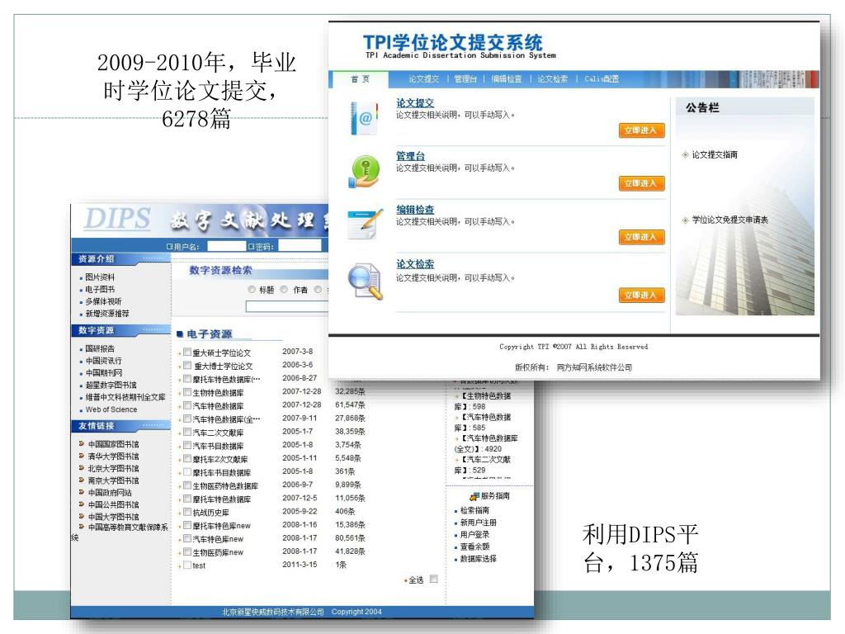Open 论文提交指南 in the bulletin board
This screenshot has width=845, height=634.
pyautogui.click(x=715, y=154)
